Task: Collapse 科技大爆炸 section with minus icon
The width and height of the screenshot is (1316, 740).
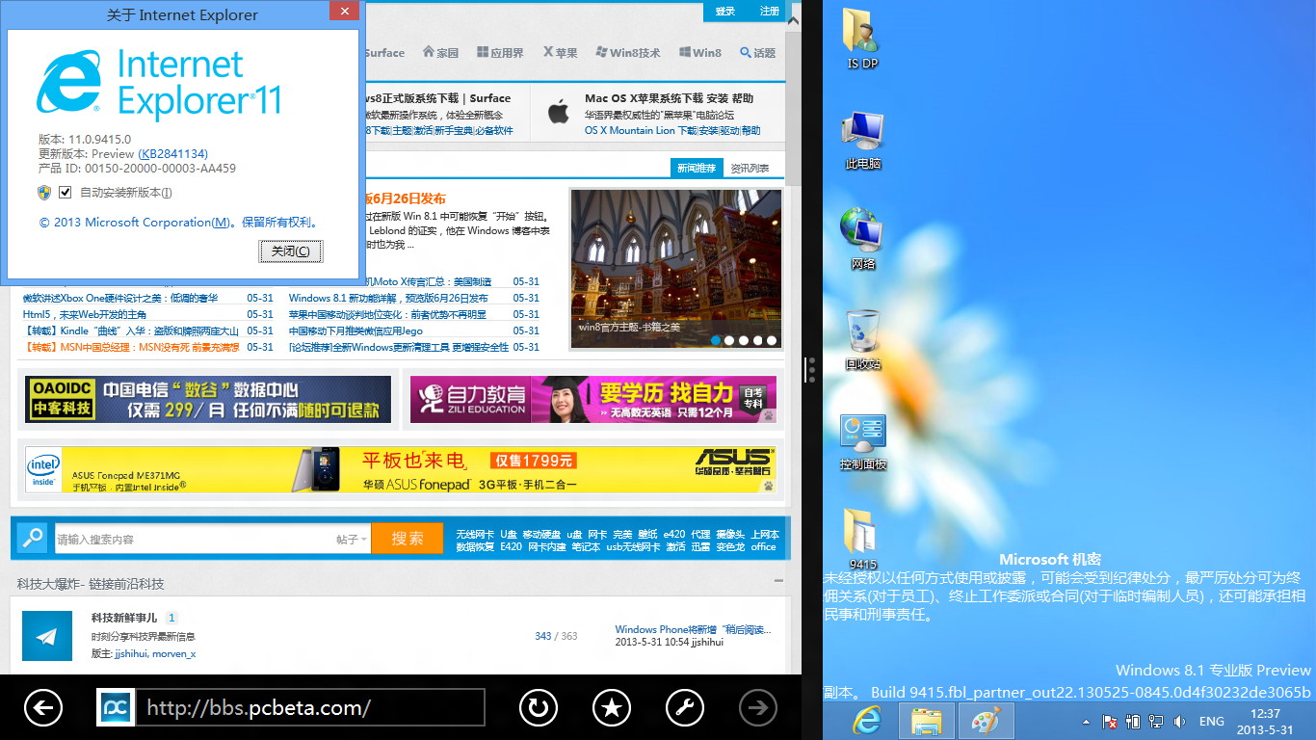Action: [778, 582]
